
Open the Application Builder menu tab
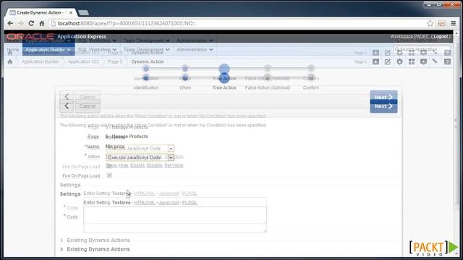48,50
